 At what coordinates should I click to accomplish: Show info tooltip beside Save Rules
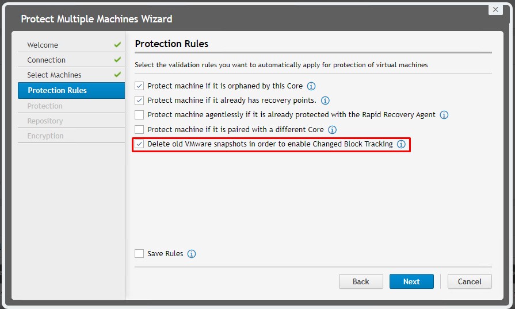[192, 254]
